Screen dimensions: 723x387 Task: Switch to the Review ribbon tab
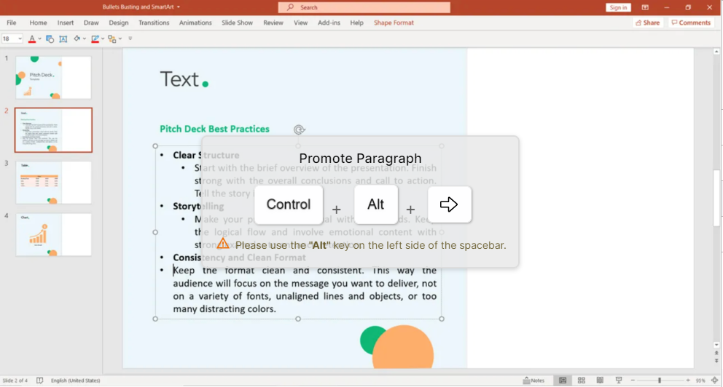point(273,23)
